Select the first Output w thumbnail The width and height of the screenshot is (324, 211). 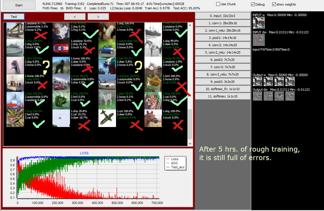[x=258, y=81]
